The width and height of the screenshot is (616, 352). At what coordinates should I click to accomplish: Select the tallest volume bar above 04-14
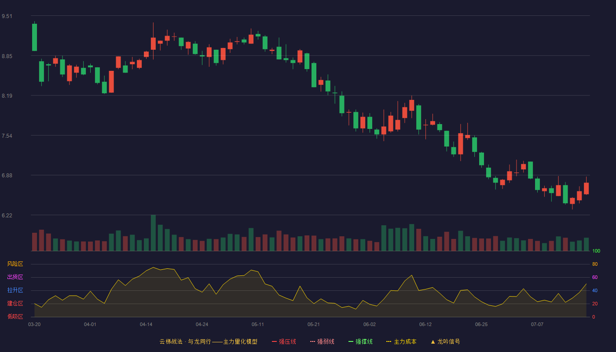153,233
